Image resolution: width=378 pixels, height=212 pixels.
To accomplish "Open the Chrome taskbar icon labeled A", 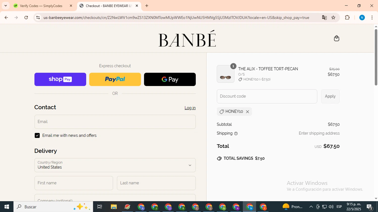I will (x=141, y=207).
